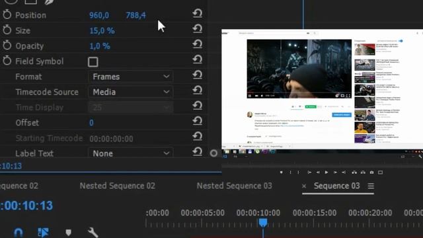The image size is (423, 238).
Task: Click the Extract button
Action: (363, 172)
